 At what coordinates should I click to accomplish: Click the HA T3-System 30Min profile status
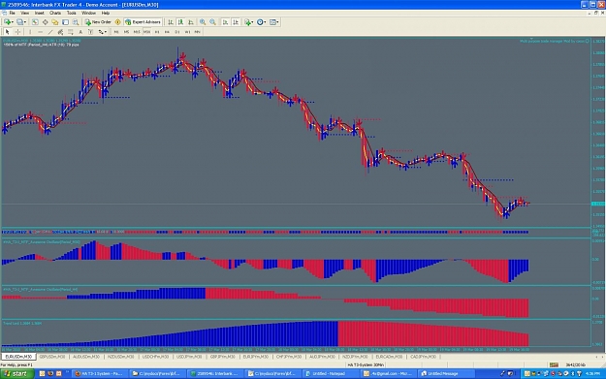click(366, 364)
